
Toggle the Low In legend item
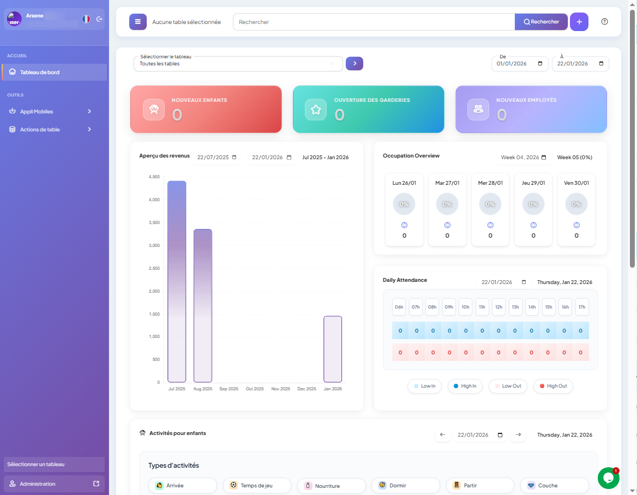click(424, 386)
